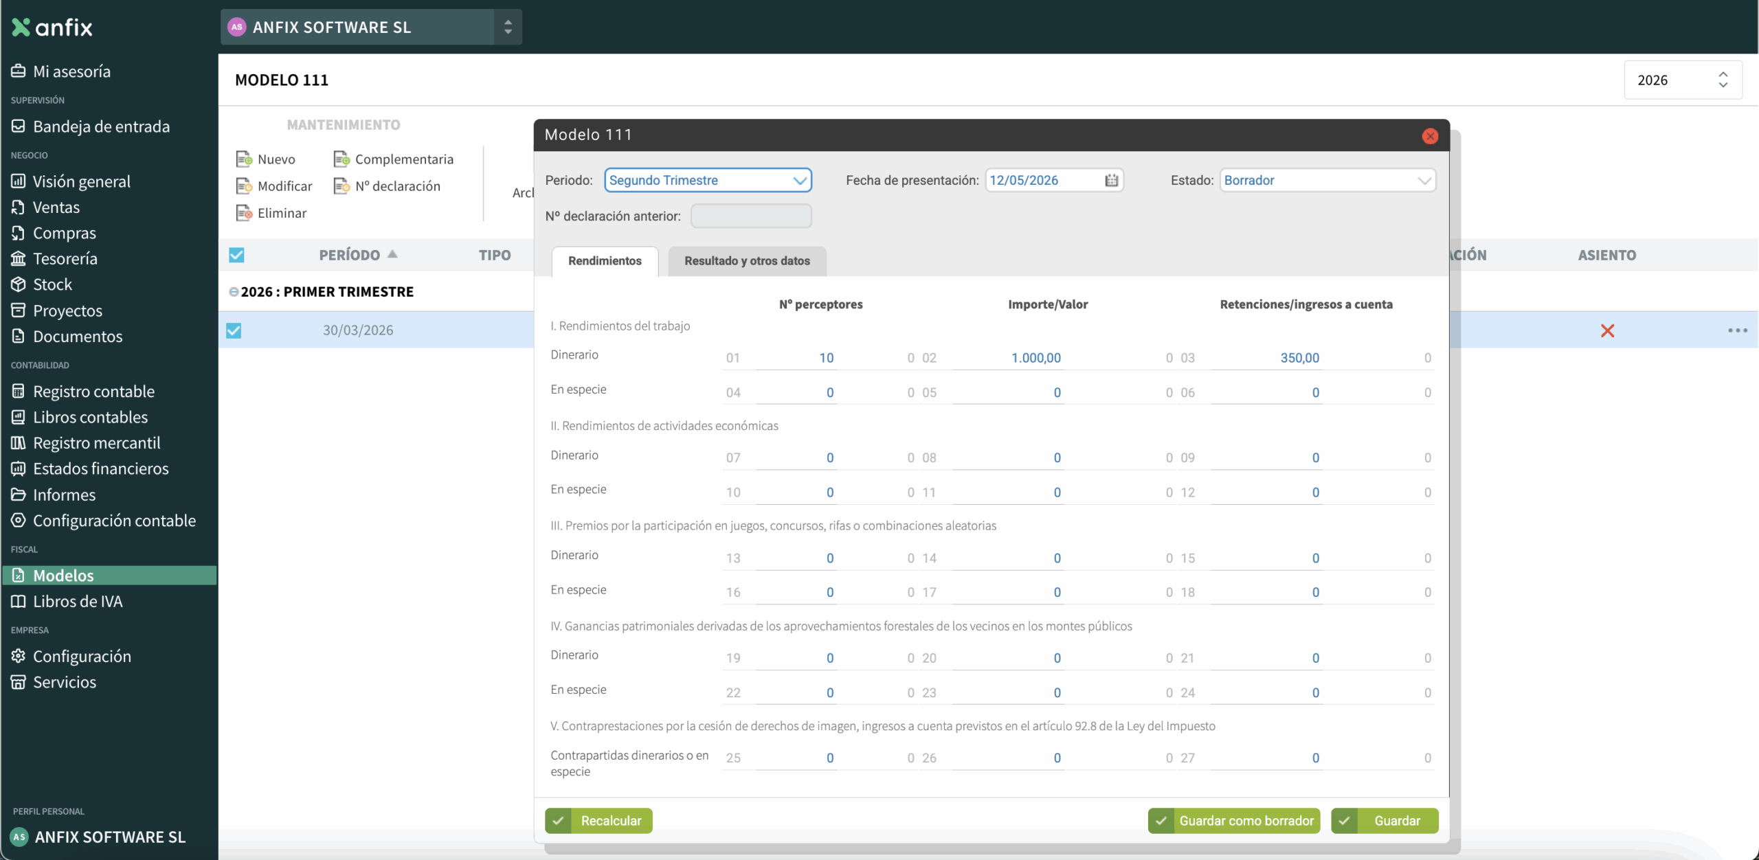Open the calendar picker for Fecha de presentación

pos(1111,181)
